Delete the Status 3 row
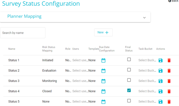179x106 pixels. pyautogui.click(x=169, y=81)
